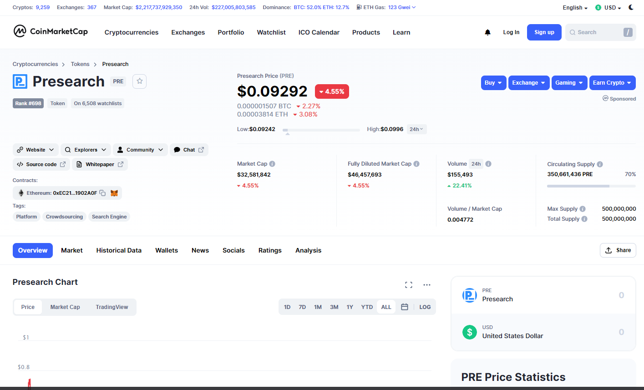
Task: Expand the Explorers dropdown
Action: tap(86, 150)
